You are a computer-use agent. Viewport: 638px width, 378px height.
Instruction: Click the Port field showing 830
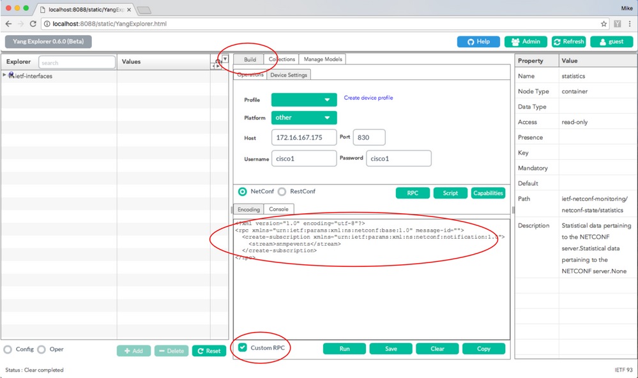(369, 137)
